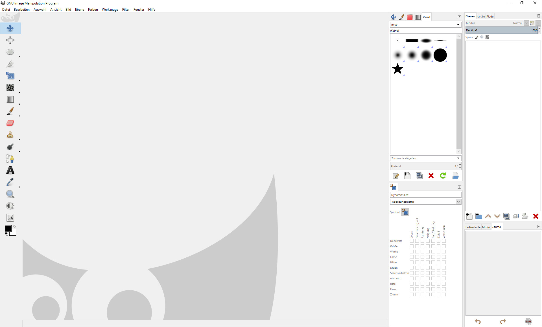Select the Zoom magnifier tool

point(10,194)
